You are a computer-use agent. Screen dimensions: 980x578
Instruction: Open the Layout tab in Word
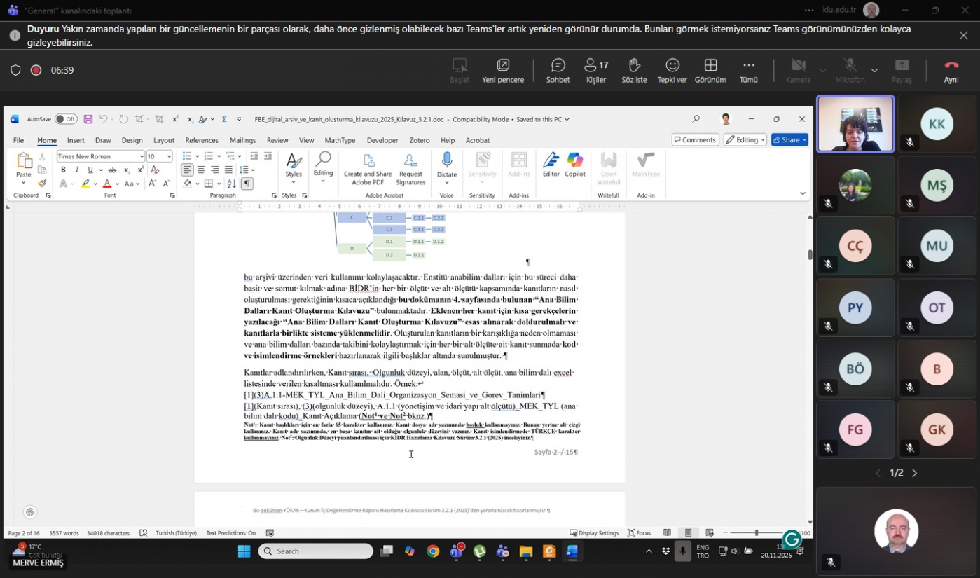point(163,140)
